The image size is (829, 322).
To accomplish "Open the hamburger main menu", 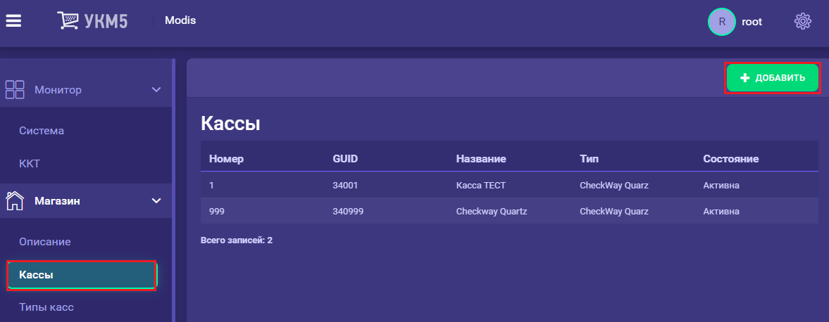I will [13, 20].
